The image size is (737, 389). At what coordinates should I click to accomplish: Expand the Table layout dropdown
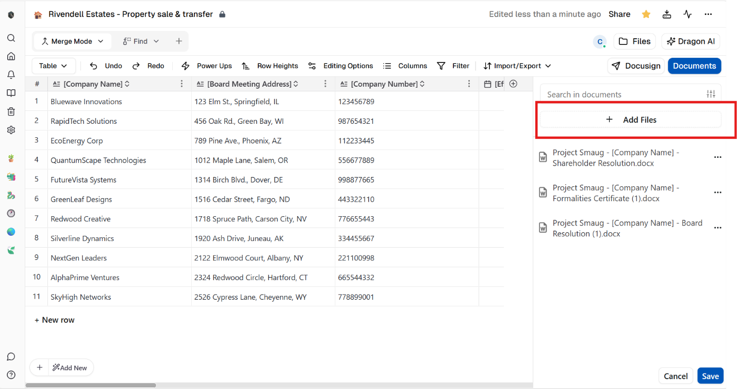(54, 66)
